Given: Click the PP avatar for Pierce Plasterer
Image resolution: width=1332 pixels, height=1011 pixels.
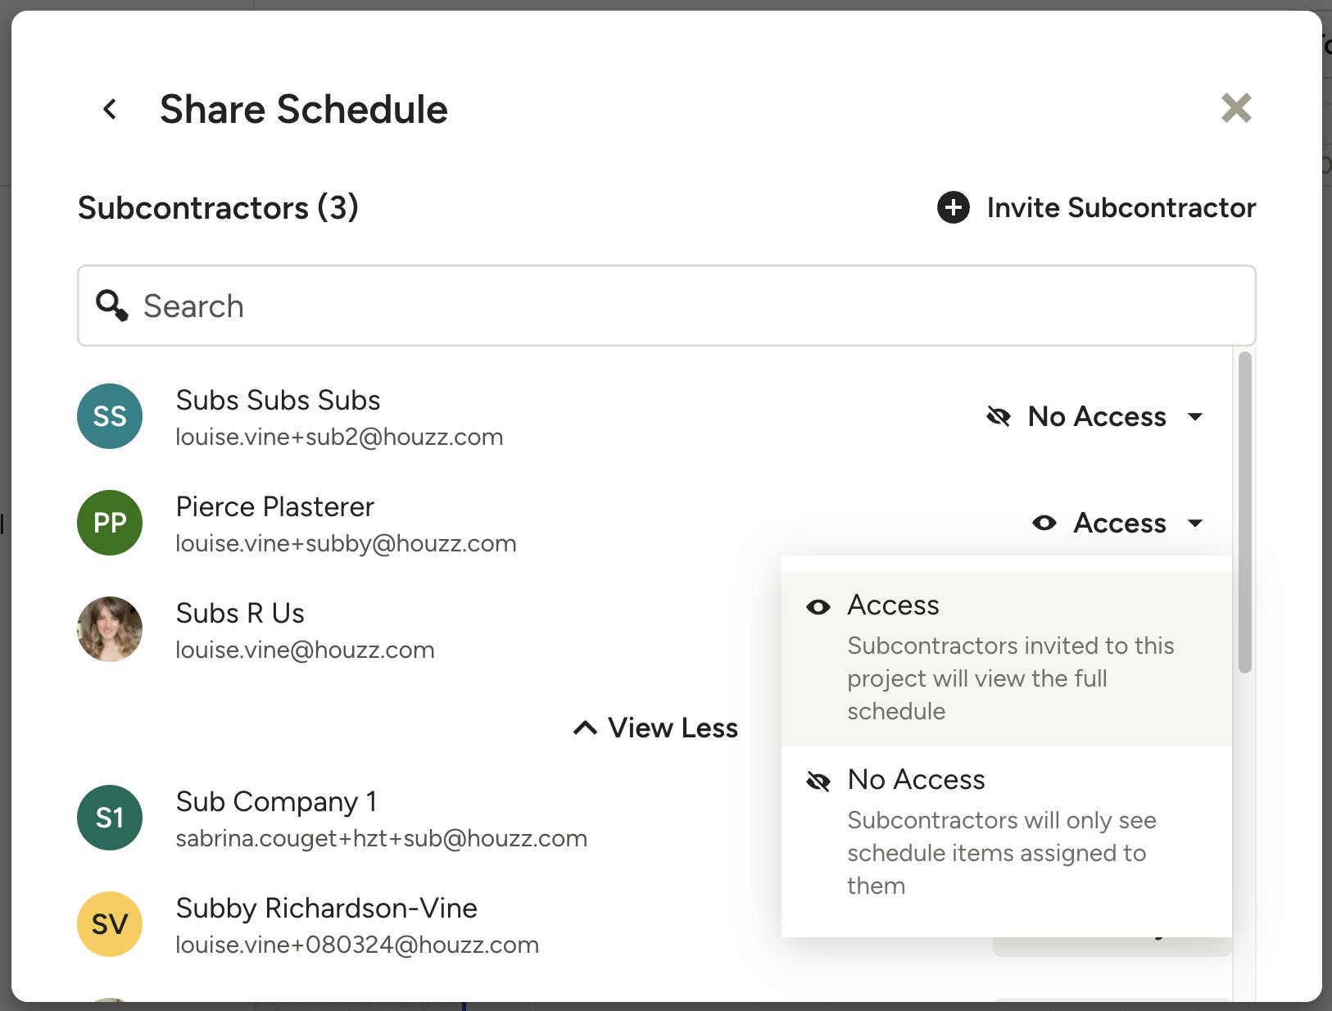Looking at the screenshot, I should [110, 523].
